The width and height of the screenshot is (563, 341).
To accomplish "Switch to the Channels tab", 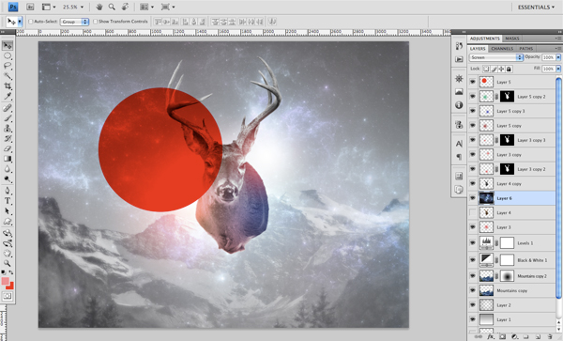I will point(502,49).
